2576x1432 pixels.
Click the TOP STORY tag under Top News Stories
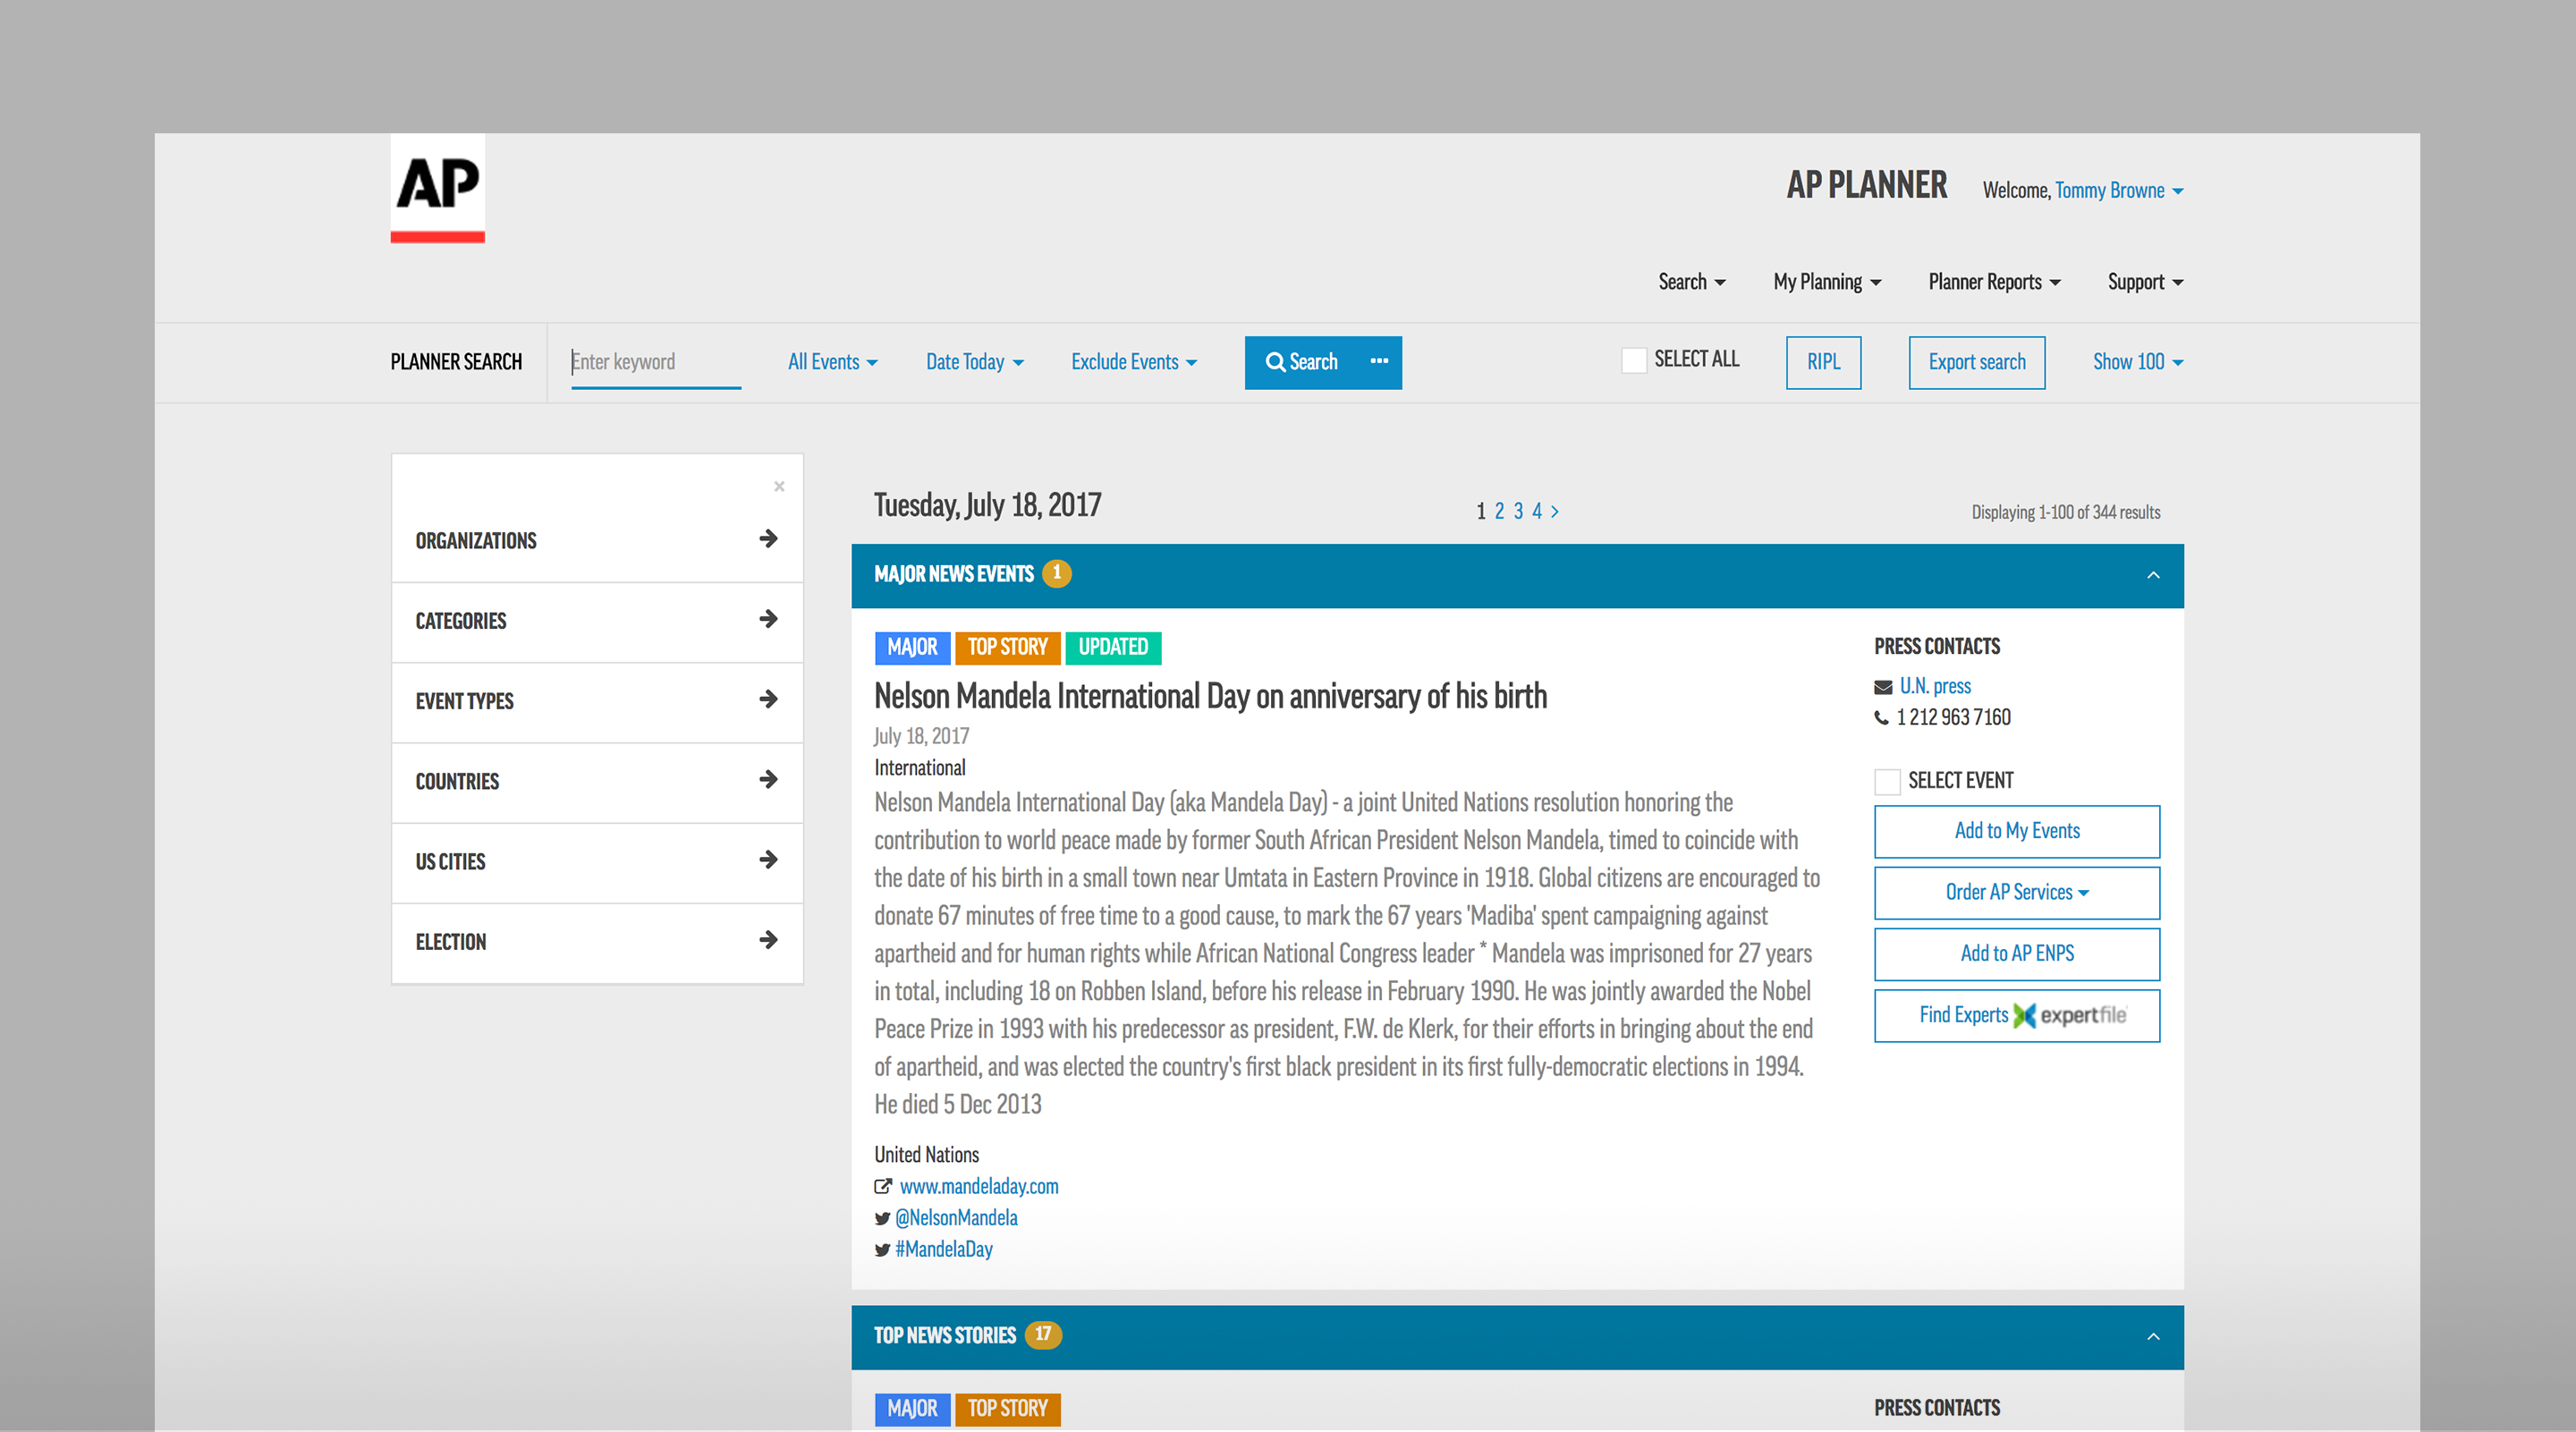pyautogui.click(x=1007, y=1409)
